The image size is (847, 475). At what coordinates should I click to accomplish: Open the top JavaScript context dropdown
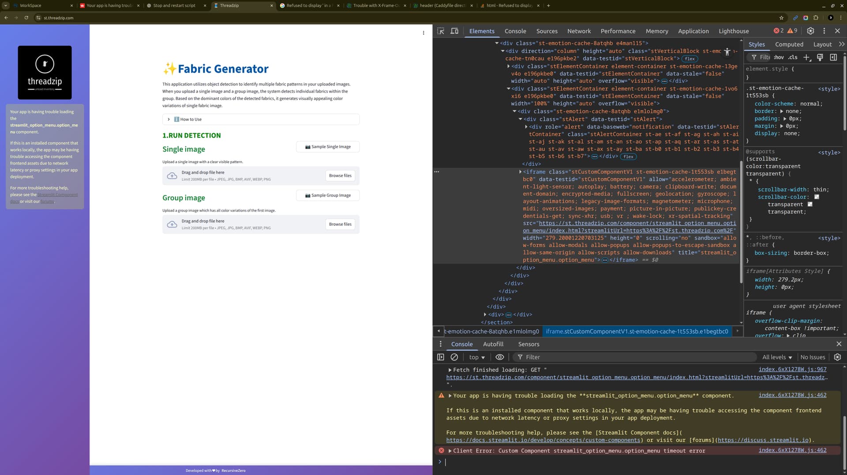pyautogui.click(x=477, y=357)
